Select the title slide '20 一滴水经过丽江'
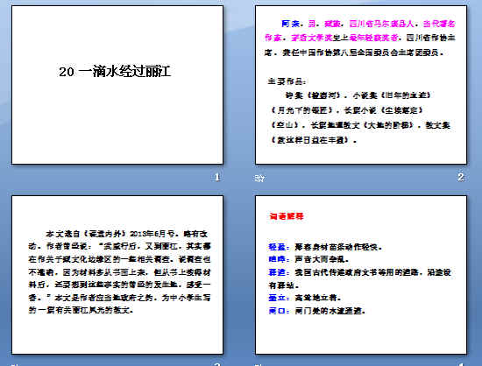482x366 pixels. pyautogui.click(x=117, y=85)
